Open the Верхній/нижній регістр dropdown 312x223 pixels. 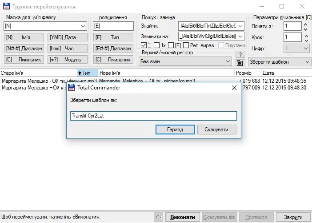pyautogui.click(x=185, y=61)
